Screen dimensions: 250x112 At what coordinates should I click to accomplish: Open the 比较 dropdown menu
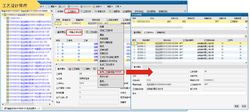pyautogui.click(x=101, y=7)
